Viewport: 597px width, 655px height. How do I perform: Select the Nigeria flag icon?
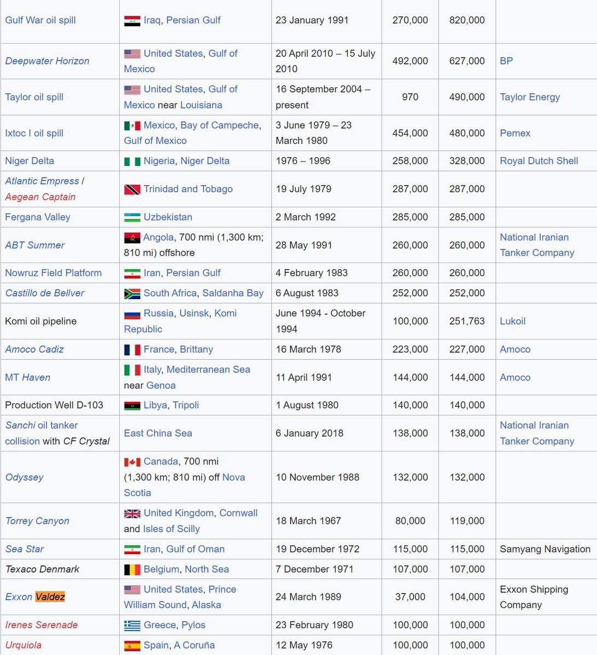131,160
